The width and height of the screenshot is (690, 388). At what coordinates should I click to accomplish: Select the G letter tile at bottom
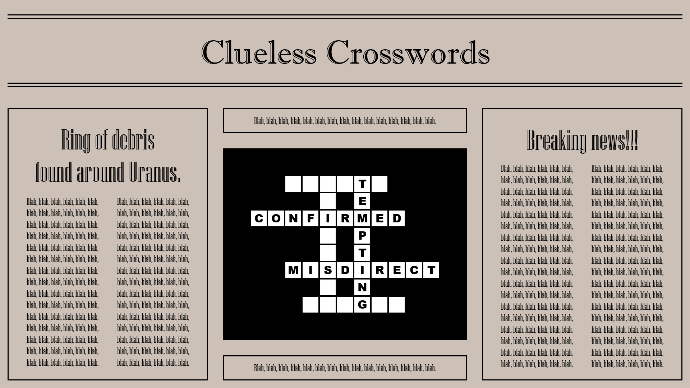362,304
